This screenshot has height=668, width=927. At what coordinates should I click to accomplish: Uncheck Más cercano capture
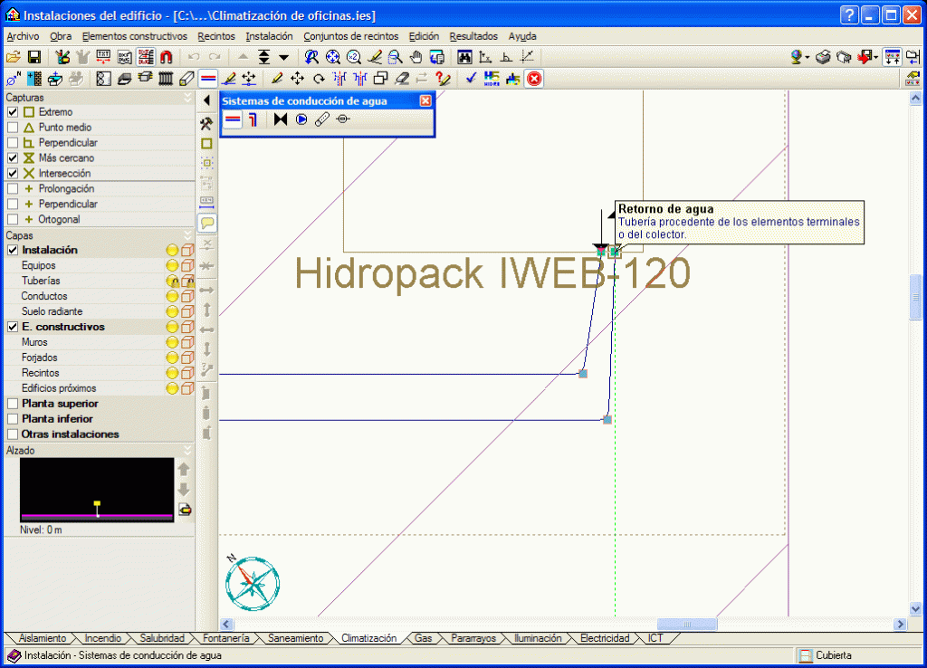coord(13,157)
